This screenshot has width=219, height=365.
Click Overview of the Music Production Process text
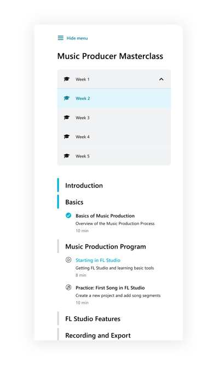point(115,223)
